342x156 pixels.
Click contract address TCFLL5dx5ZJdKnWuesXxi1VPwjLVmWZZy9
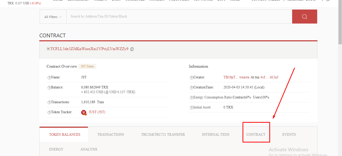[89, 49]
